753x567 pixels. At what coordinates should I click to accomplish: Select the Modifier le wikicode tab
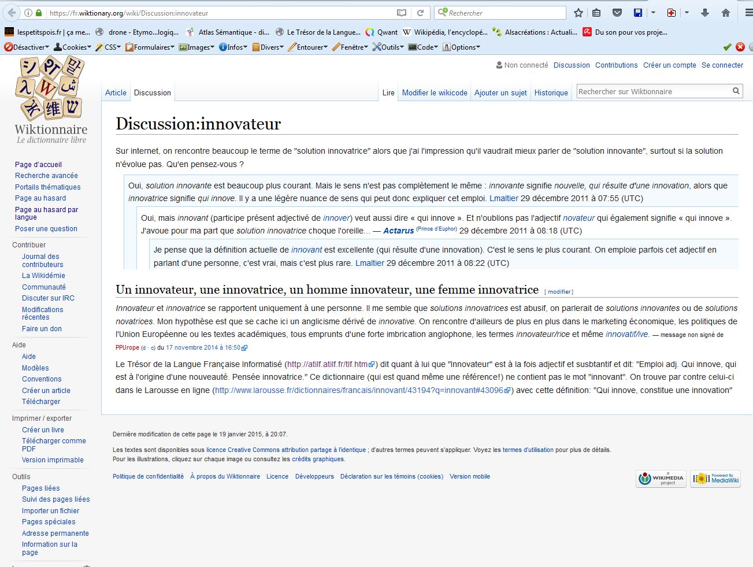coord(435,92)
